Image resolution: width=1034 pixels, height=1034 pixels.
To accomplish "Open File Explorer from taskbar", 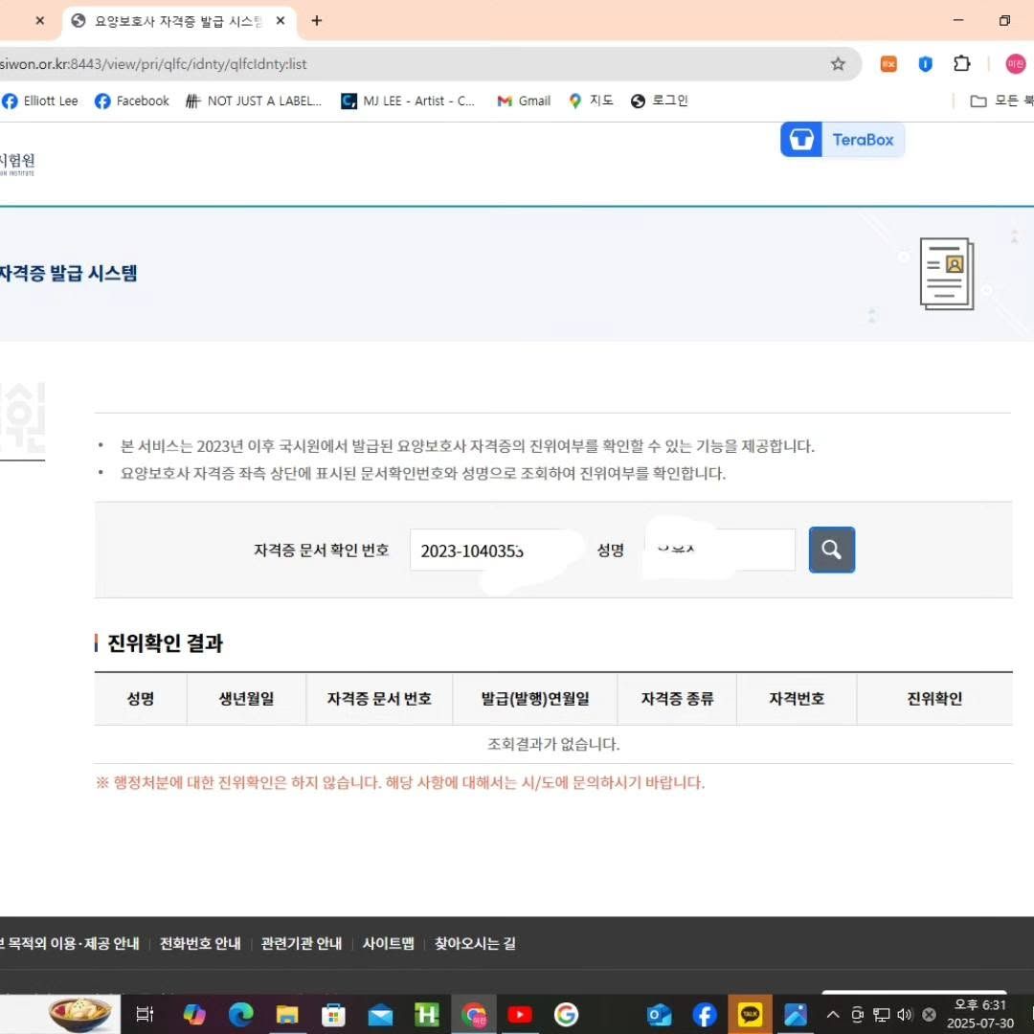I will pyautogui.click(x=287, y=1014).
